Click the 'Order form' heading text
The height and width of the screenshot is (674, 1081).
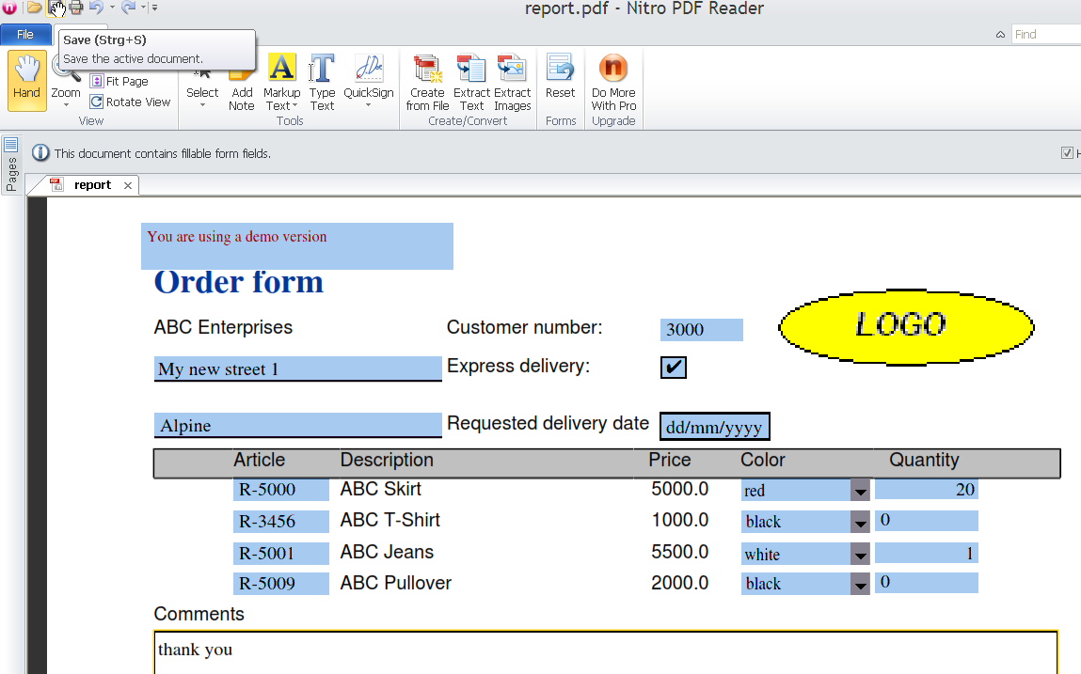(239, 282)
